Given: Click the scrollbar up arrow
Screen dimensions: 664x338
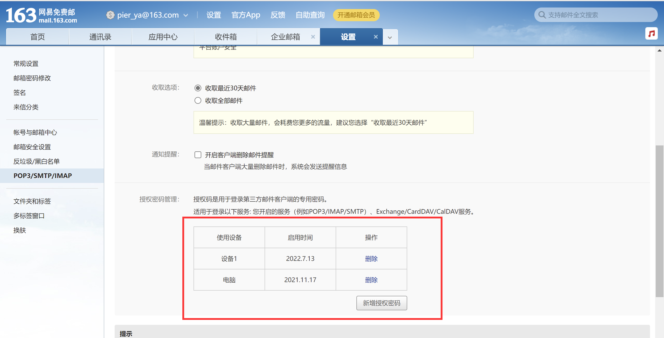Looking at the screenshot, I should [659, 50].
